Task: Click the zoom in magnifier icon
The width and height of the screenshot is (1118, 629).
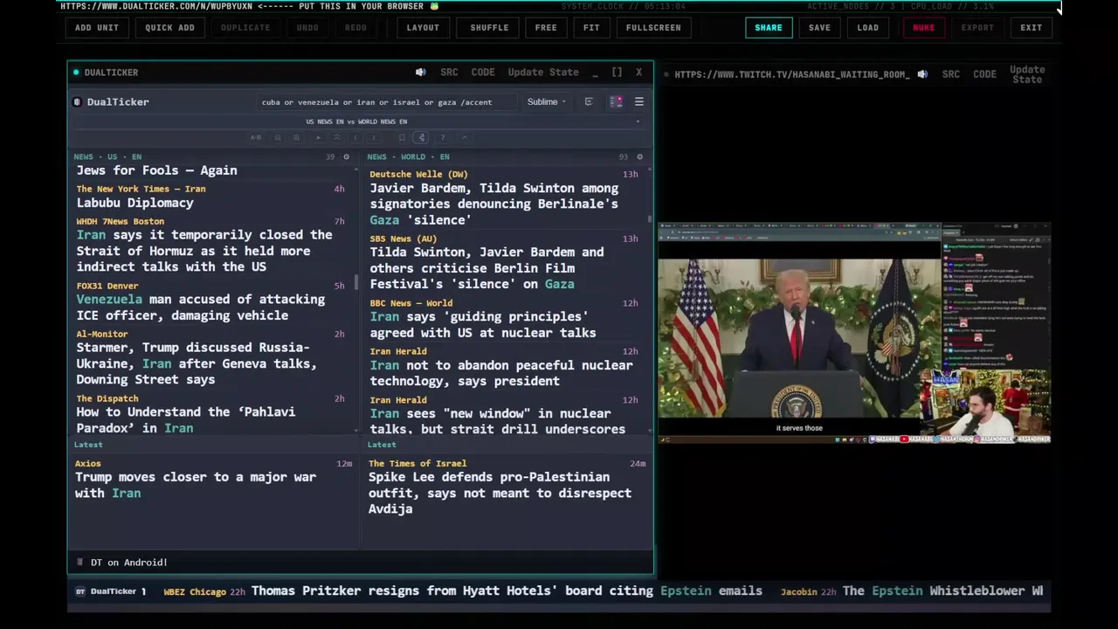Action: [296, 137]
